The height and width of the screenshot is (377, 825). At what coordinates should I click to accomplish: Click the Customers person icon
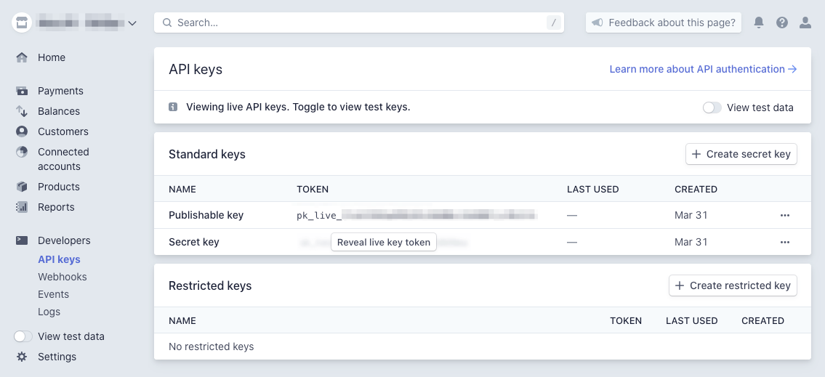pyautogui.click(x=22, y=131)
